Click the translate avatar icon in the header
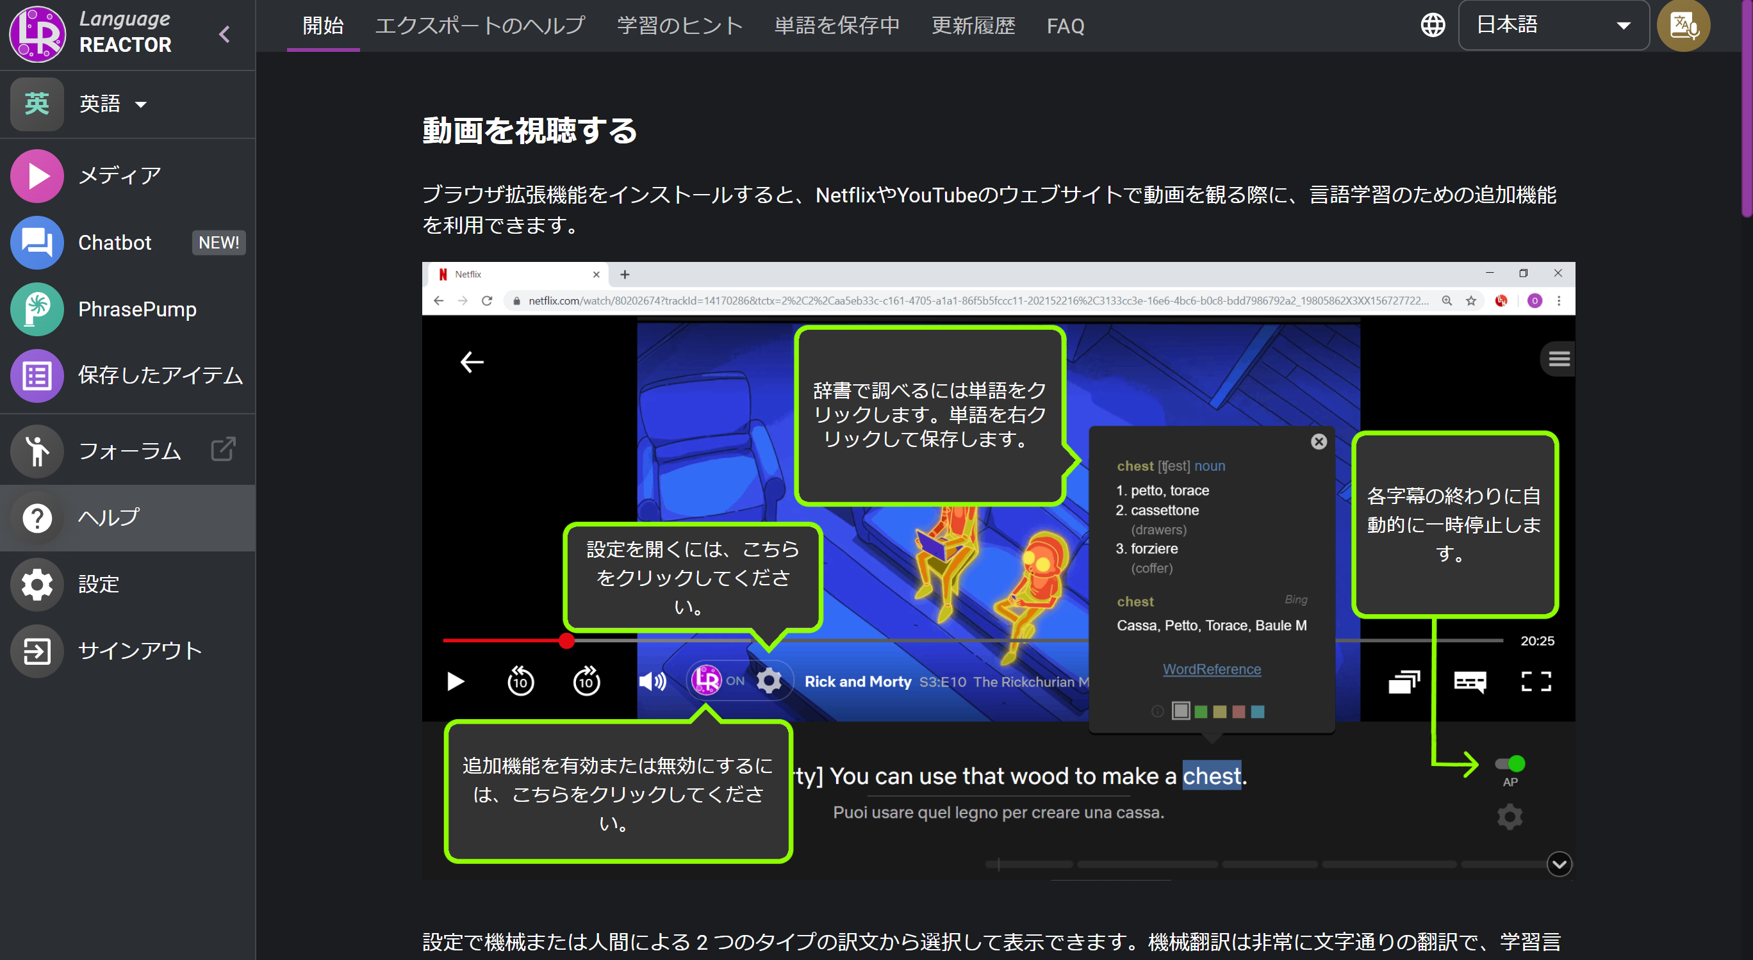This screenshot has height=960, width=1753. click(1683, 25)
